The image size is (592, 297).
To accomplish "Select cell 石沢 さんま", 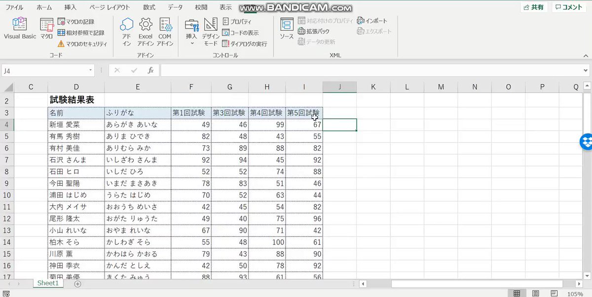I will (x=76, y=160).
